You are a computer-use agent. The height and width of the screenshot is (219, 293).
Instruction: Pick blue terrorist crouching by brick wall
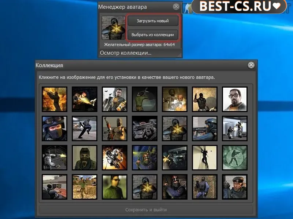(205, 187)
